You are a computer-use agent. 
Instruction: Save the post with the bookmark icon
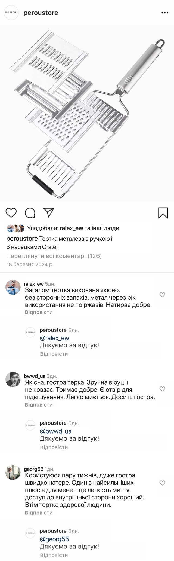point(163,213)
